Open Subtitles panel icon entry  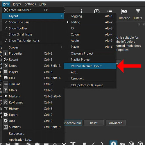pos(6,127)
